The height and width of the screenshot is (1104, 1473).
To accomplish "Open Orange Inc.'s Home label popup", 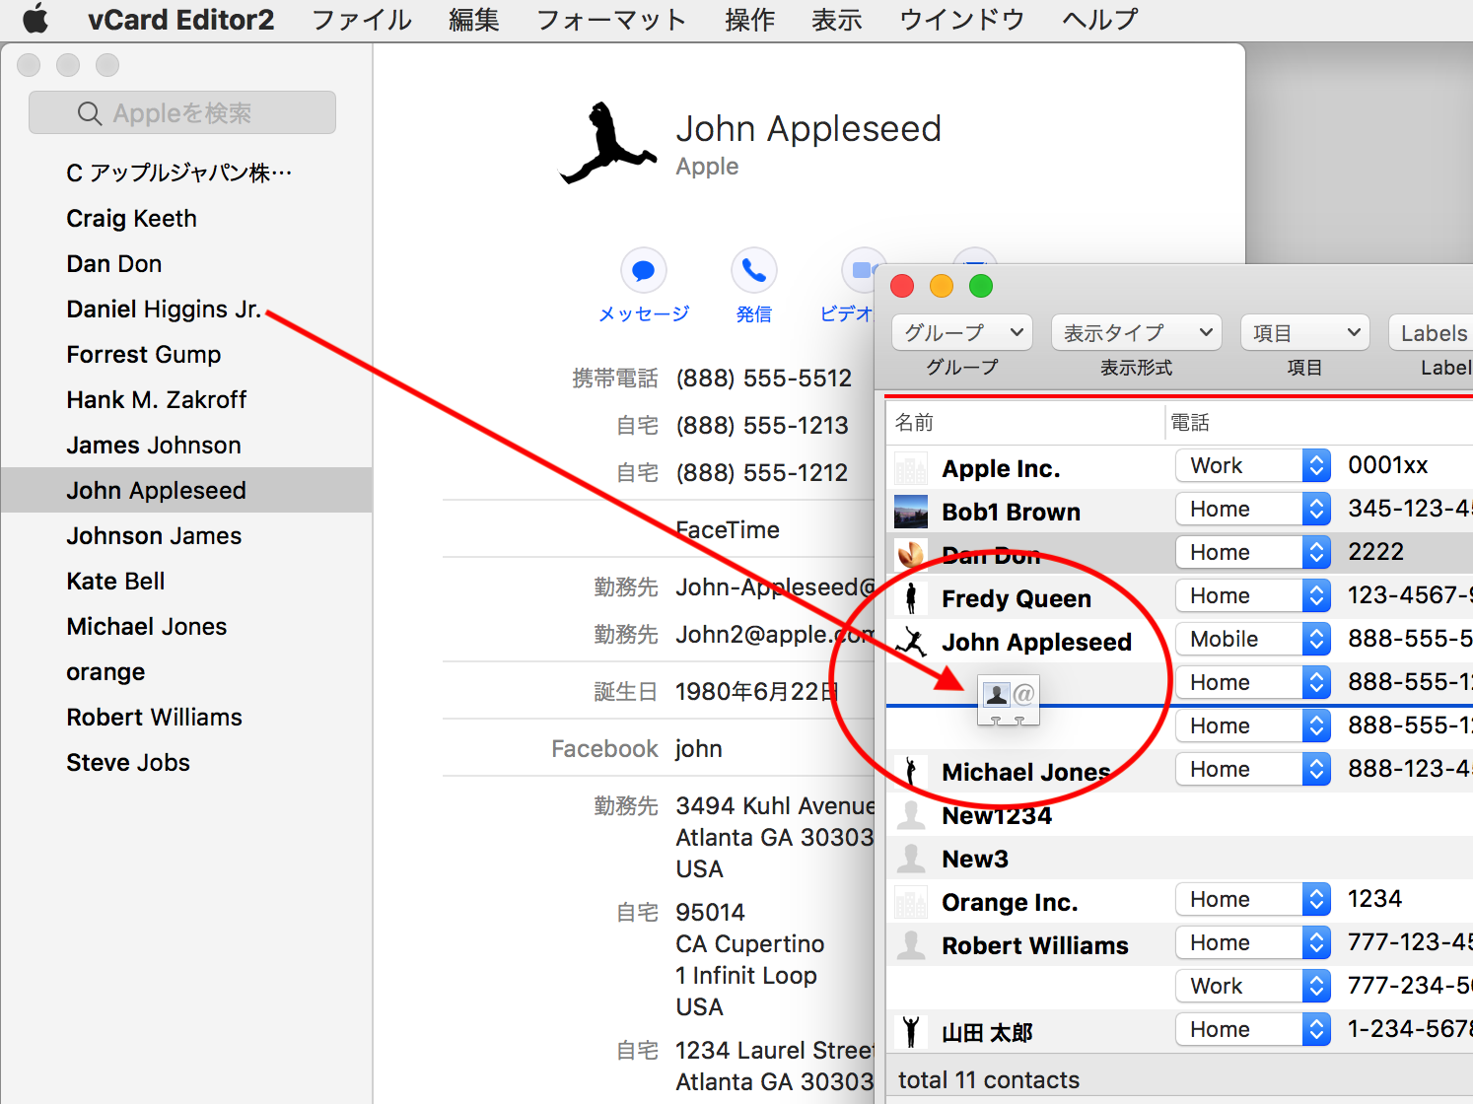I will pyautogui.click(x=1253, y=899).
